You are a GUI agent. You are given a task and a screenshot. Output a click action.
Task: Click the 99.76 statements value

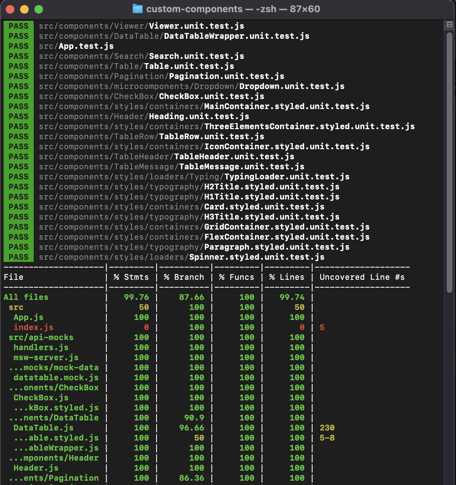pos(136,297)
